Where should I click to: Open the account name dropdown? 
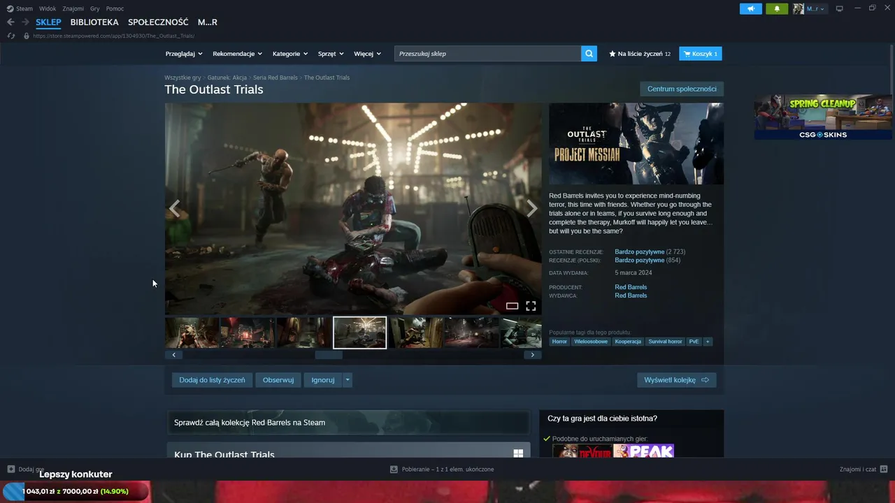816,8
